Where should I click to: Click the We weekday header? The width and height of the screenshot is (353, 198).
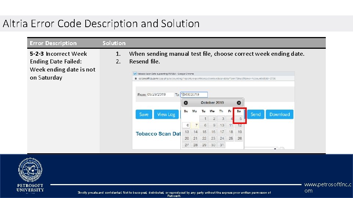click(x=212, y=111)
